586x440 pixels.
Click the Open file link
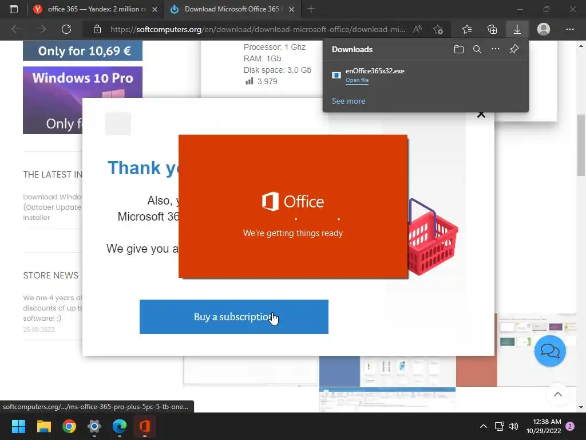pos(357,80)
